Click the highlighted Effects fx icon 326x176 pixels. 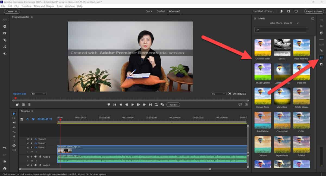(321, 57)
